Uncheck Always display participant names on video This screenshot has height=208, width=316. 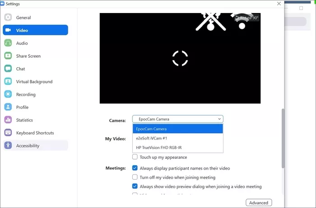click(x=135, y=168)
